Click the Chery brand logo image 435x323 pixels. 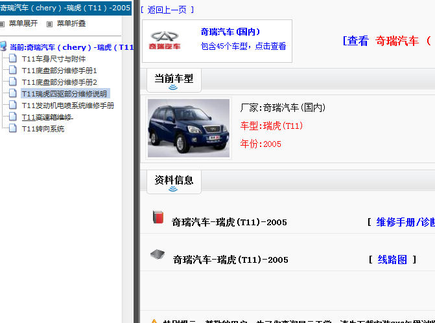[165, 40]
